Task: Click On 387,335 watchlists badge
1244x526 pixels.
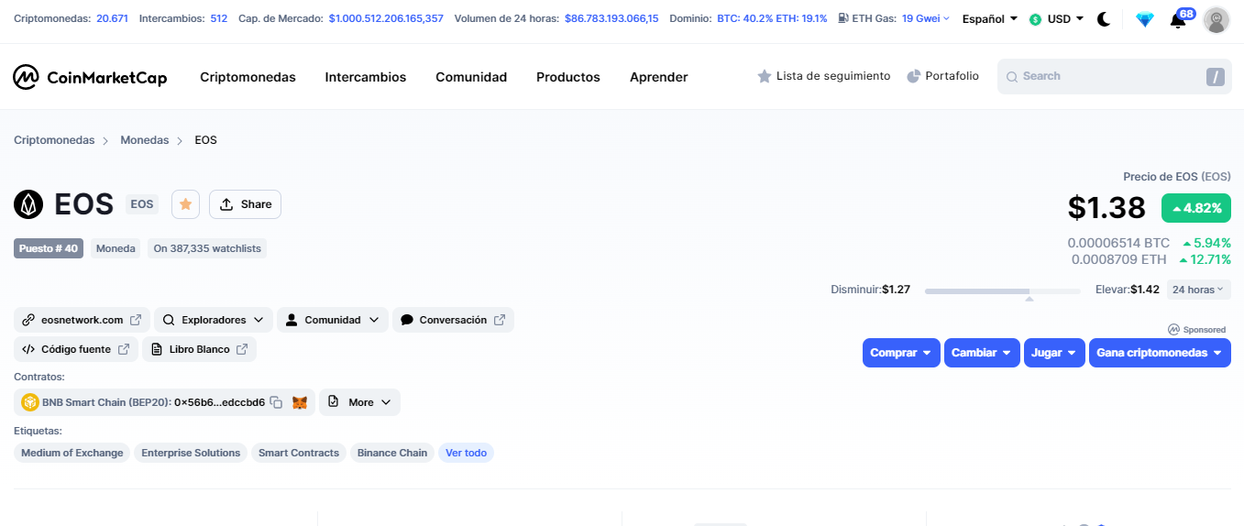Action: [207, 248]
